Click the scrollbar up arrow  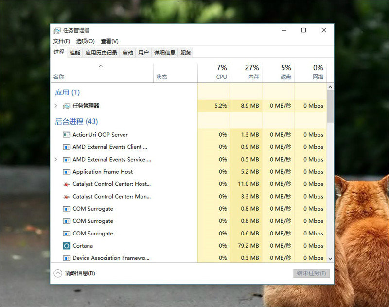330,87
